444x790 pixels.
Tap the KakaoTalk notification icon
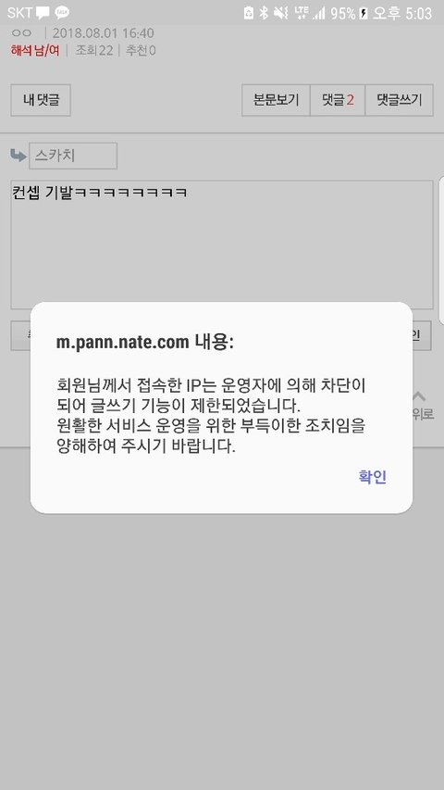point(62,13)
